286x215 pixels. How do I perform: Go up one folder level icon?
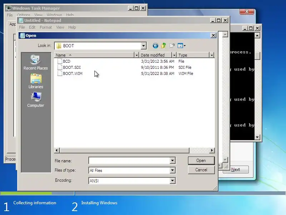pos(164,46)
